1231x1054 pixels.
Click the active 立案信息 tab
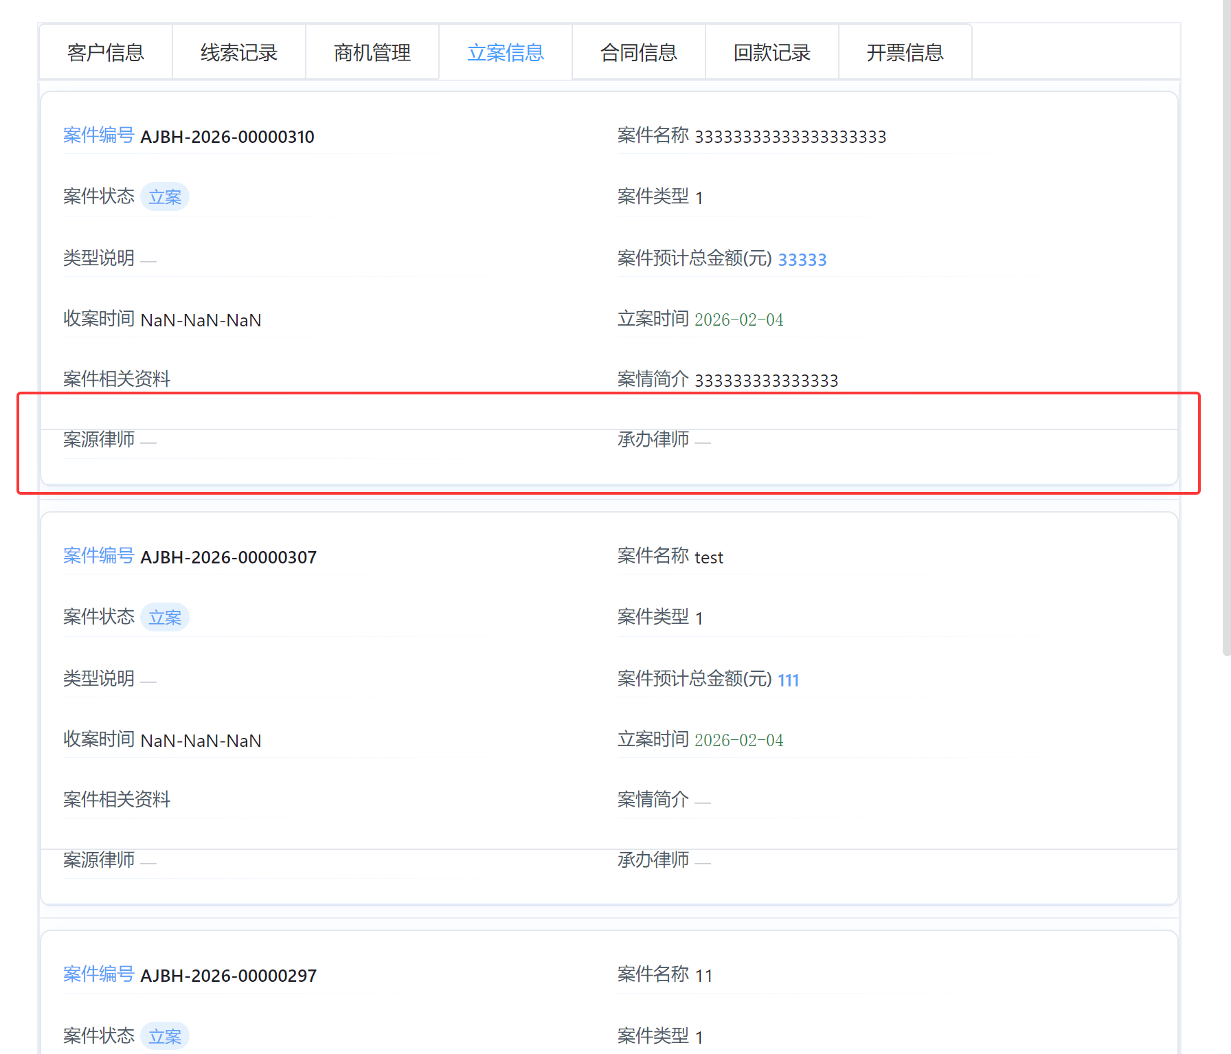click(506, 52)
